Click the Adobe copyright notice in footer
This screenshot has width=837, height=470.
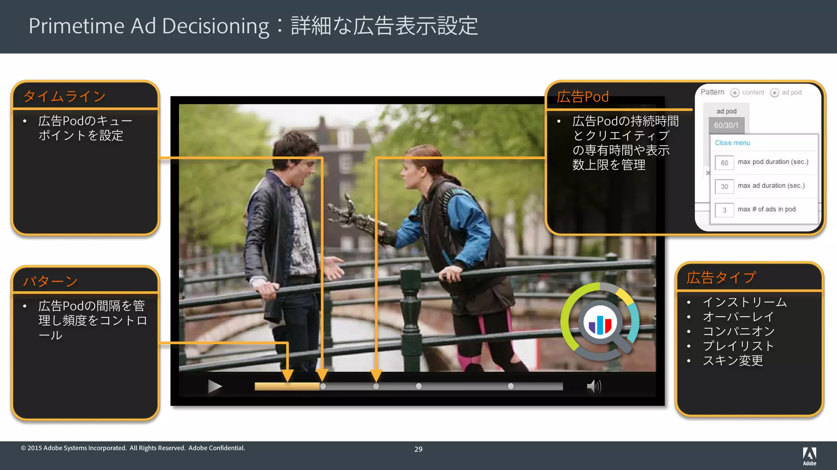[x=133, y=448]
